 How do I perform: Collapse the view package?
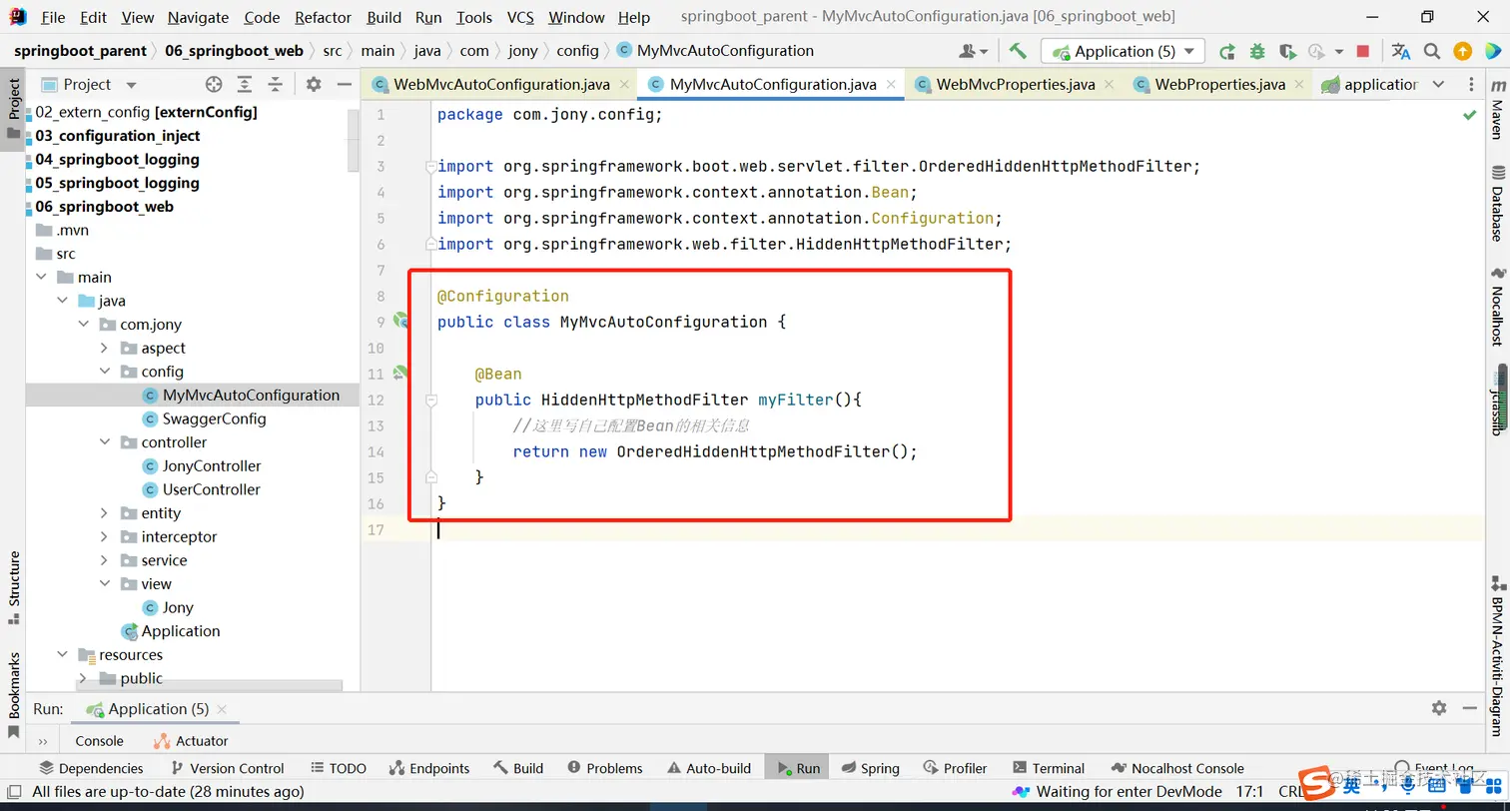point(105,584)
